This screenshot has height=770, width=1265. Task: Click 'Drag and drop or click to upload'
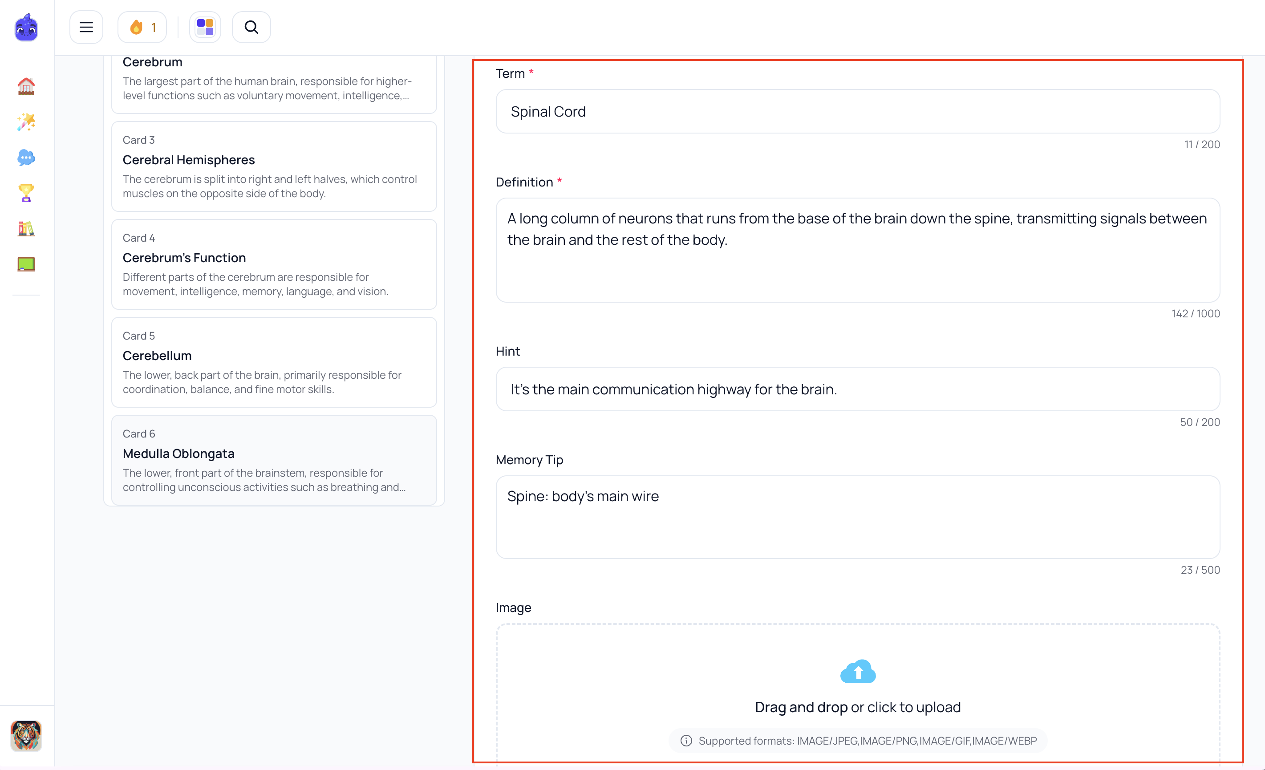pyautogui.click(x=857, y=707)
